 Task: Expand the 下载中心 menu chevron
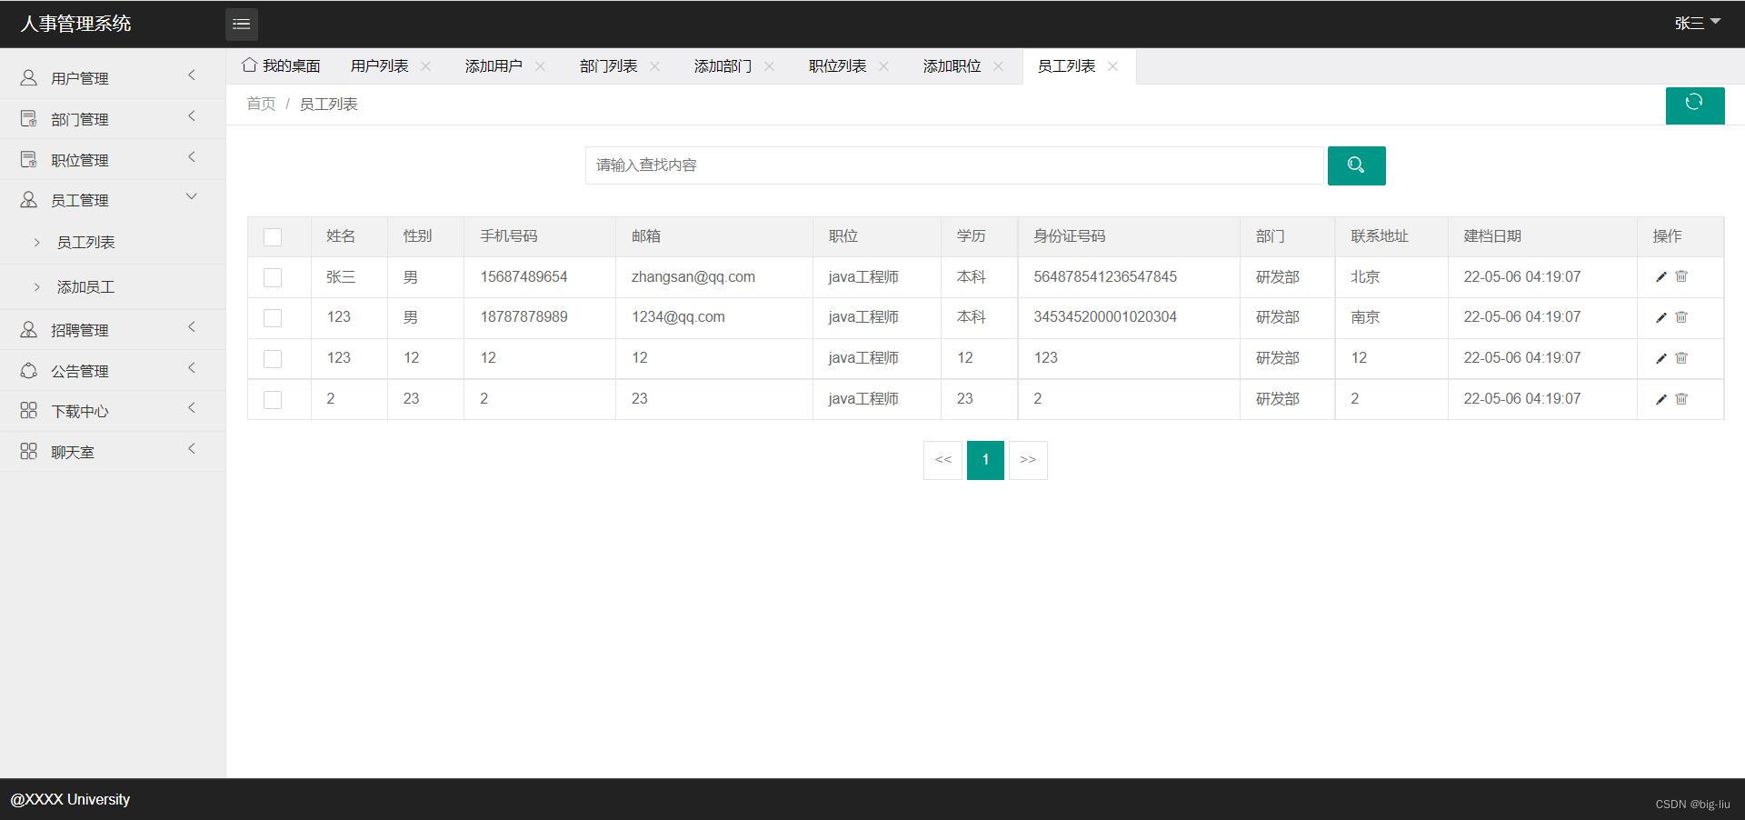point(192,408)
